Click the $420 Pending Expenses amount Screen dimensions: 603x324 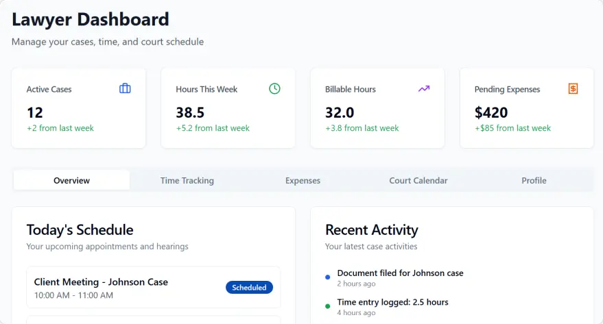pyautogui.click(x=491, y=113)
